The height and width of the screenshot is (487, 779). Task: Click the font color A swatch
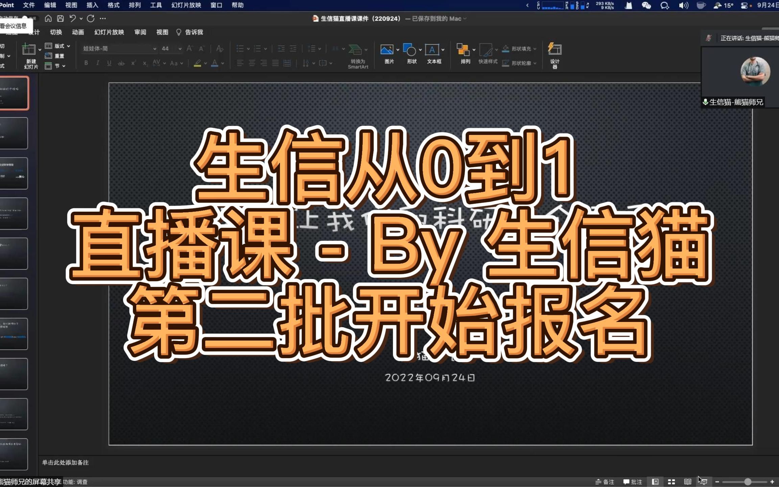pyautogui.click(x=215, y=63)
